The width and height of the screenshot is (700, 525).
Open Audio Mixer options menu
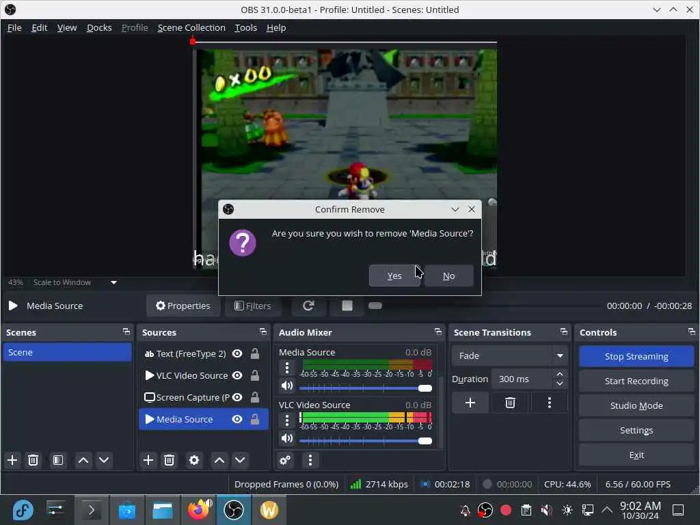[x=310, y=460]
